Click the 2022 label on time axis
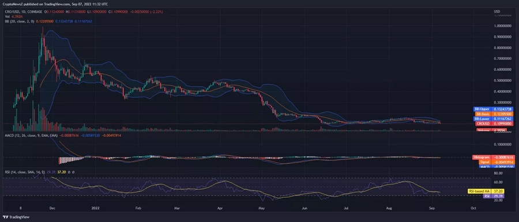Viewport: 519px width, 222px height. tap(95, 209)
